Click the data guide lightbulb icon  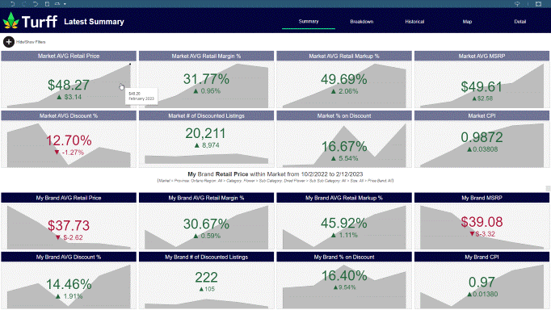coord(517,4)
